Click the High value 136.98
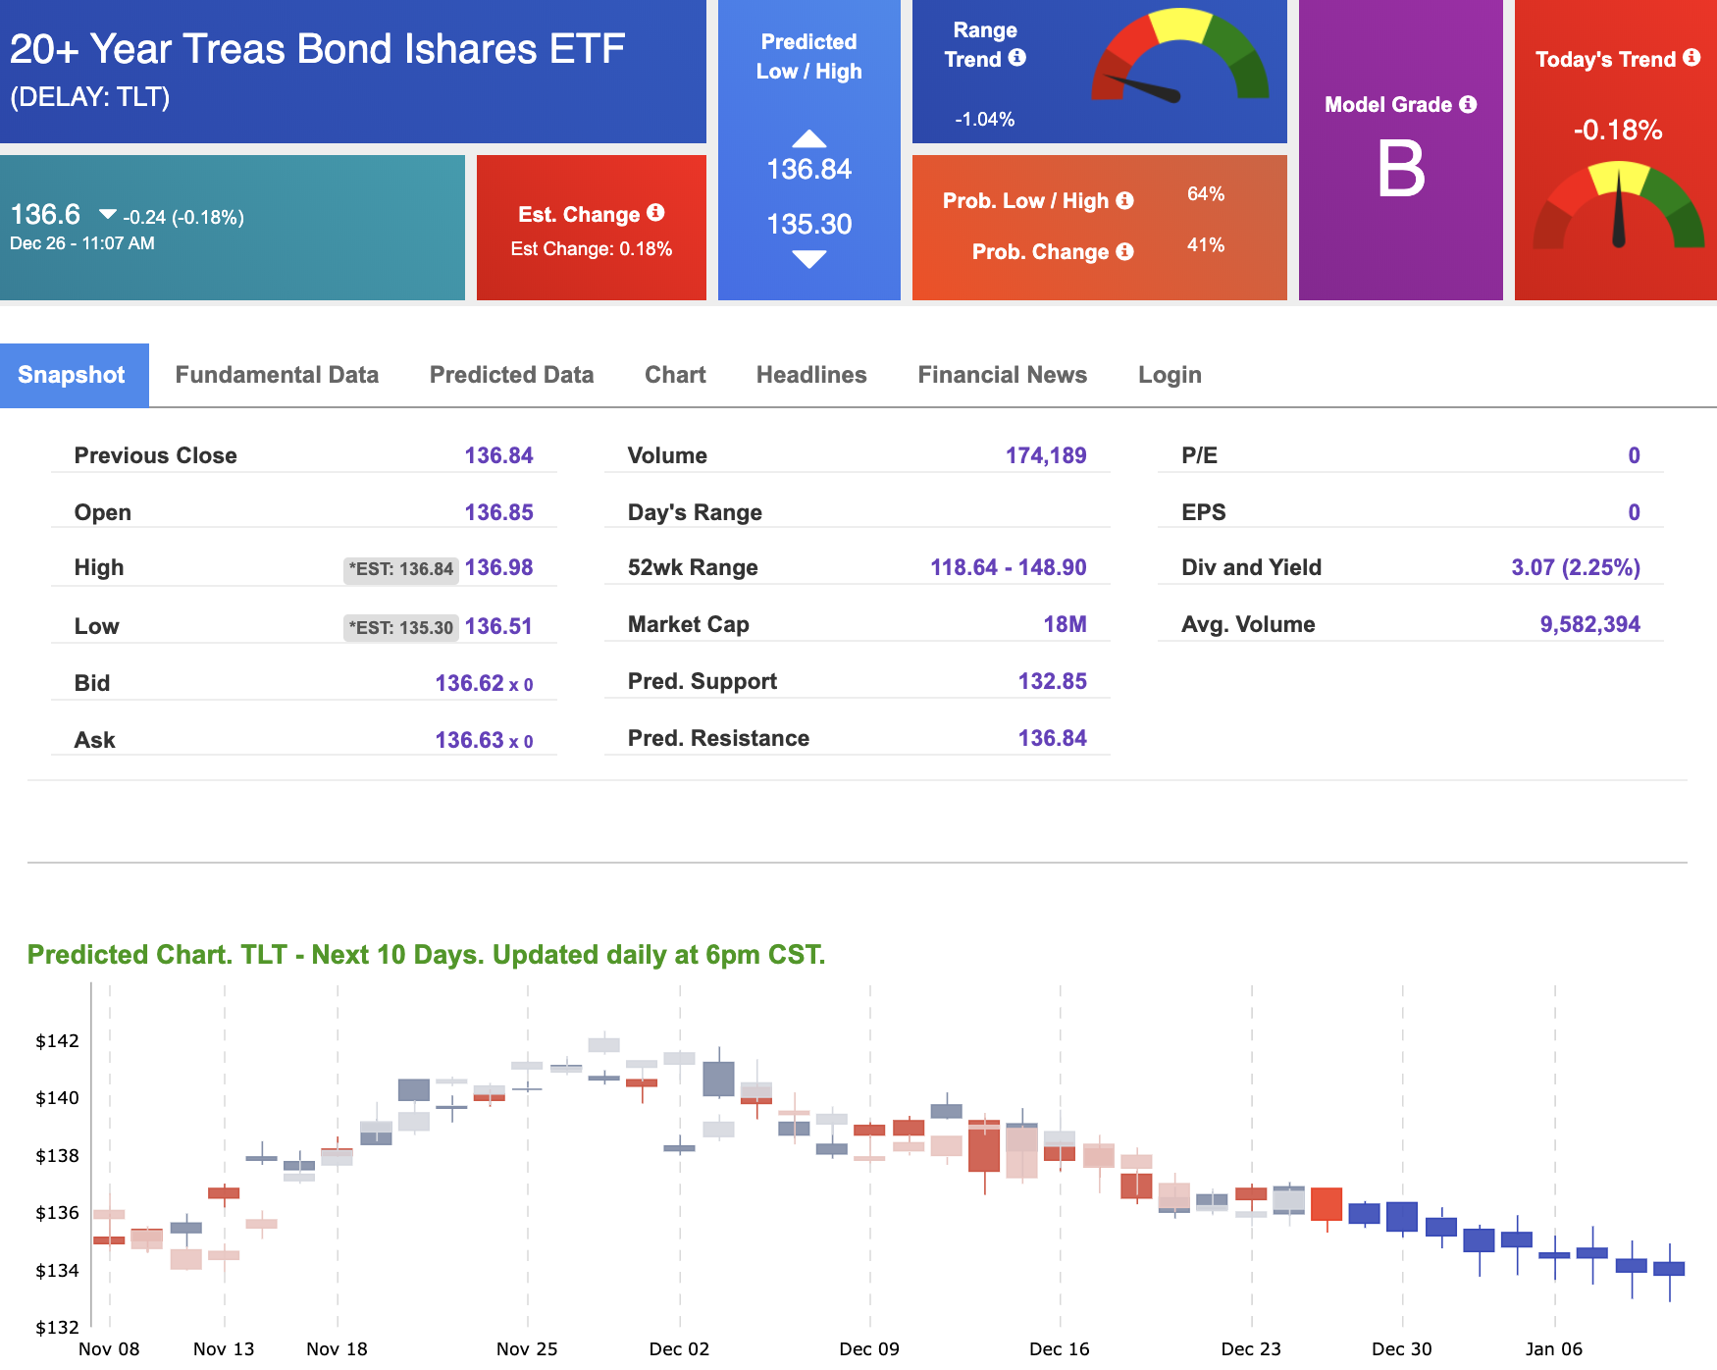 pyautogui.click(x=498, y=567)
